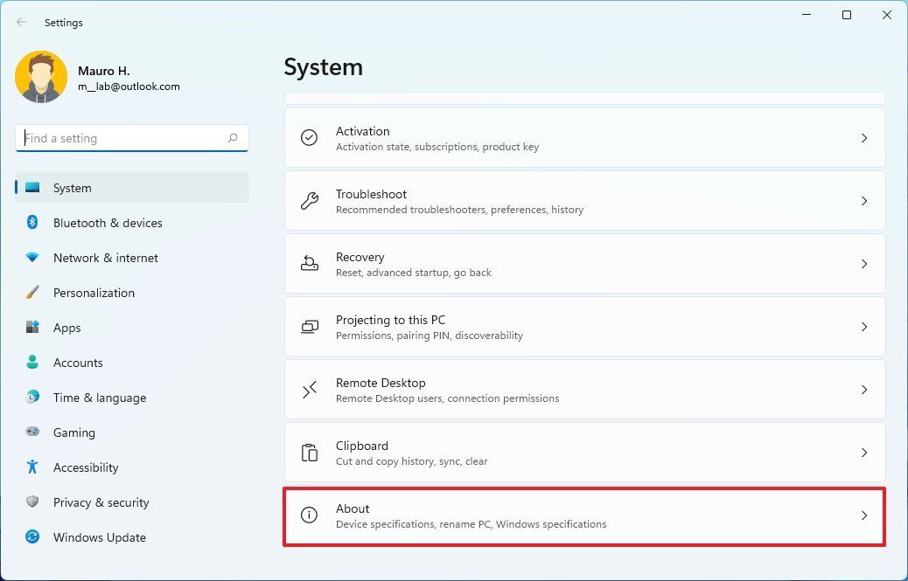Screen dimensions: 908x581
Task: Click the Accessibility figure icon
Action: pos(32,467)
